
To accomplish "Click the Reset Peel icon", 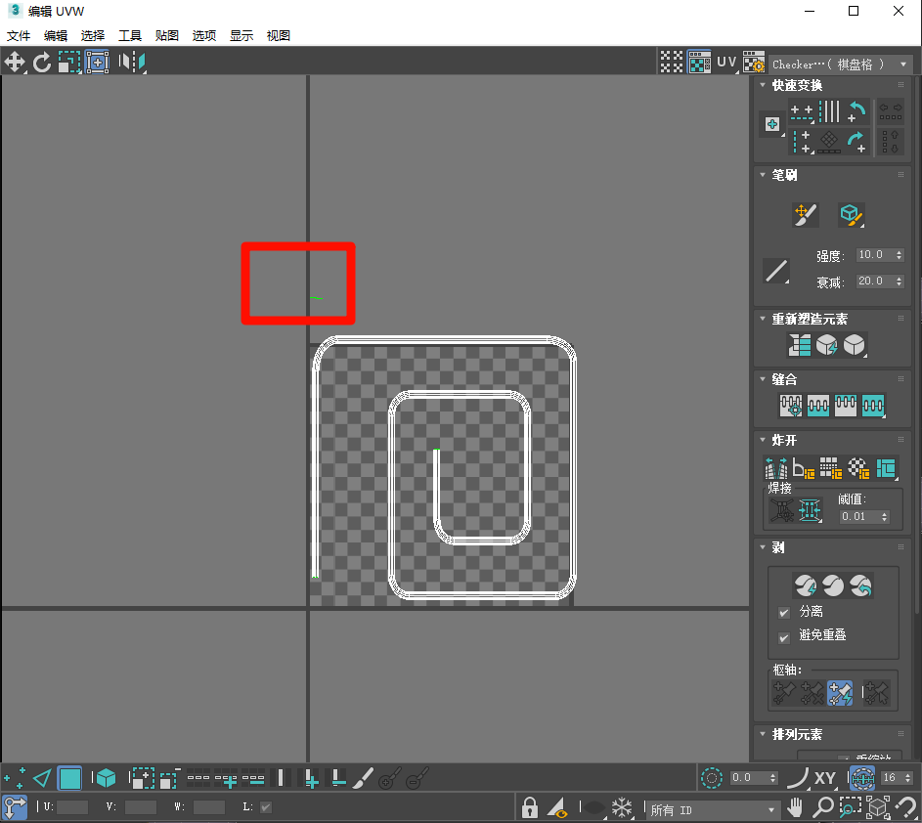I will coord(860,585).
